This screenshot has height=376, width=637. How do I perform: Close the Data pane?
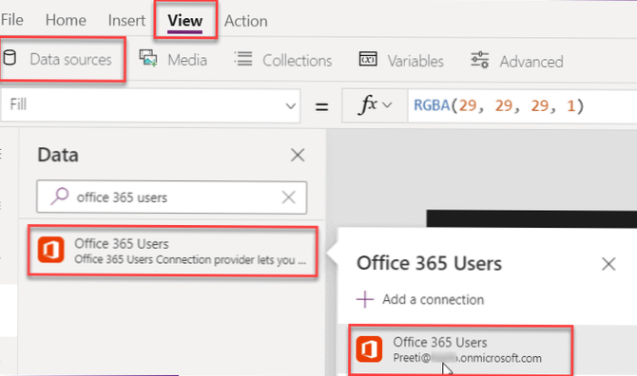coord(298,155)
